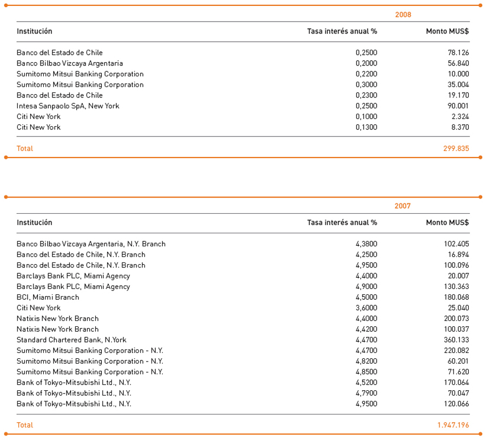
Task: Click the Total label in the 2007 table
Action: 25,425
